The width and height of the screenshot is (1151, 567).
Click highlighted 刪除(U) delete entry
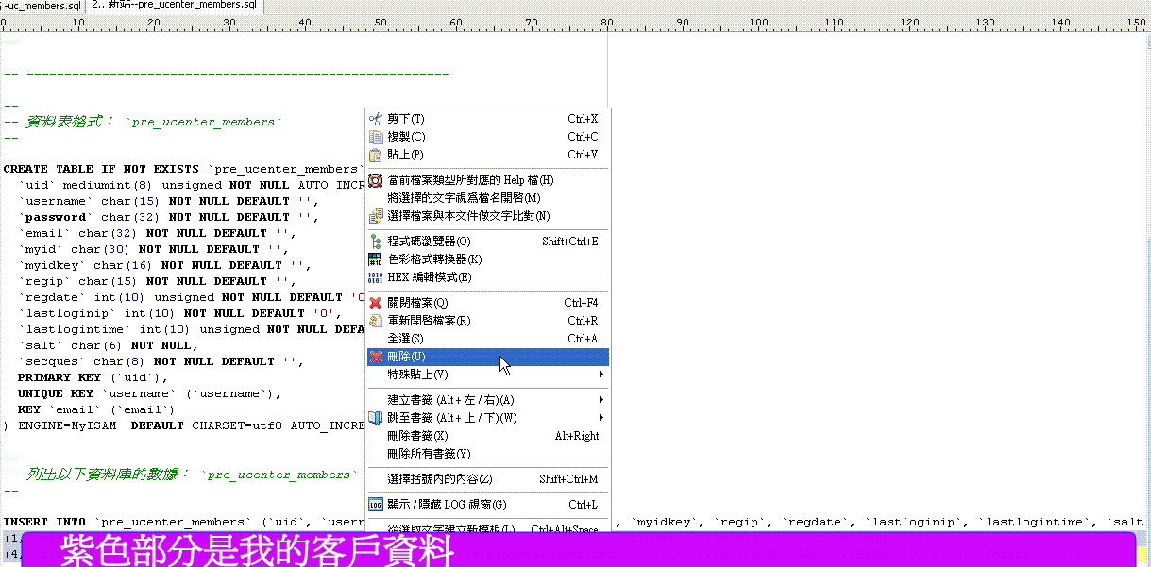487,357
